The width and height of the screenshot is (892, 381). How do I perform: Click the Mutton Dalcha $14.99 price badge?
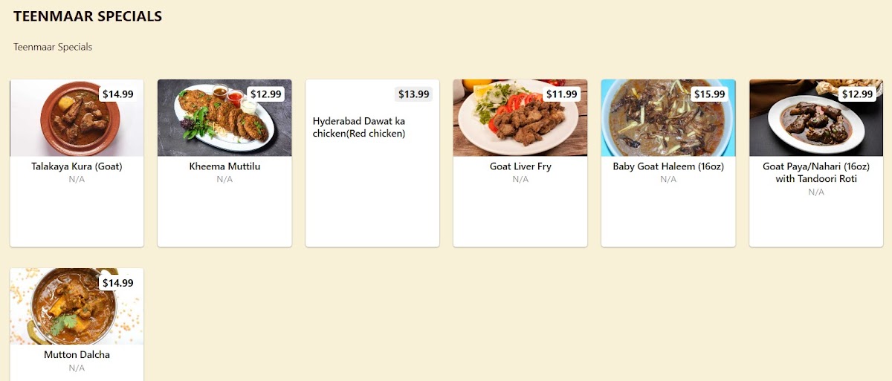(117, 283)
